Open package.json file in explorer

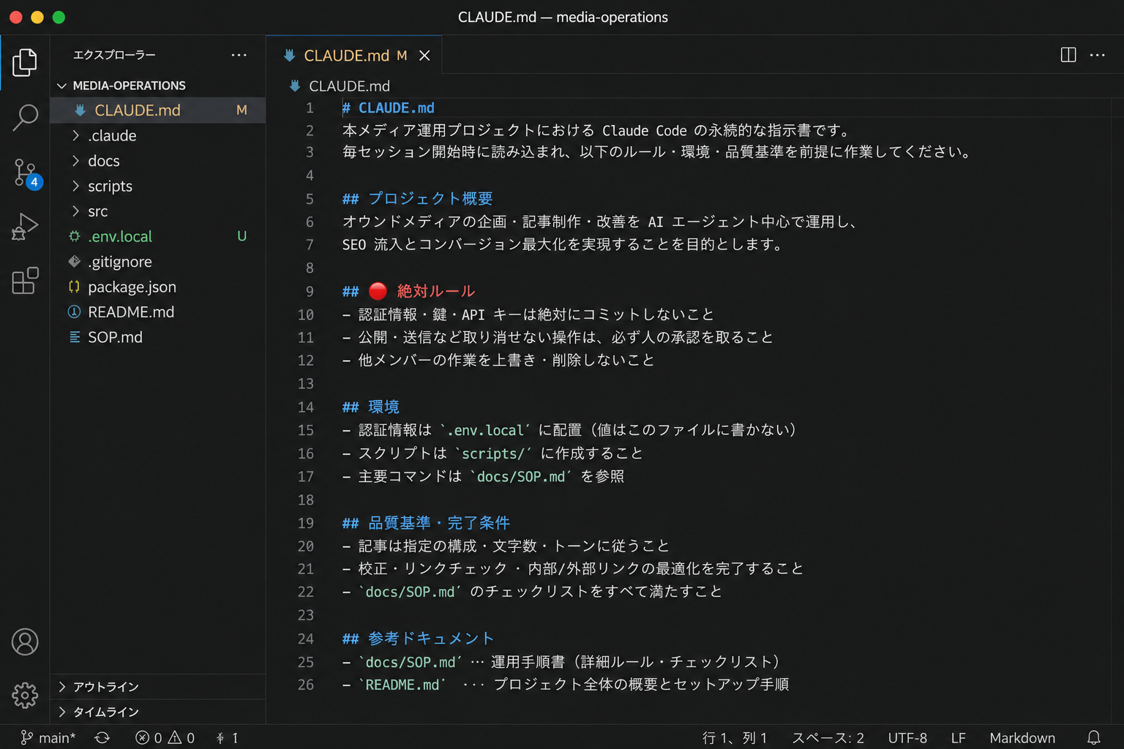click(x=157, y=287)
